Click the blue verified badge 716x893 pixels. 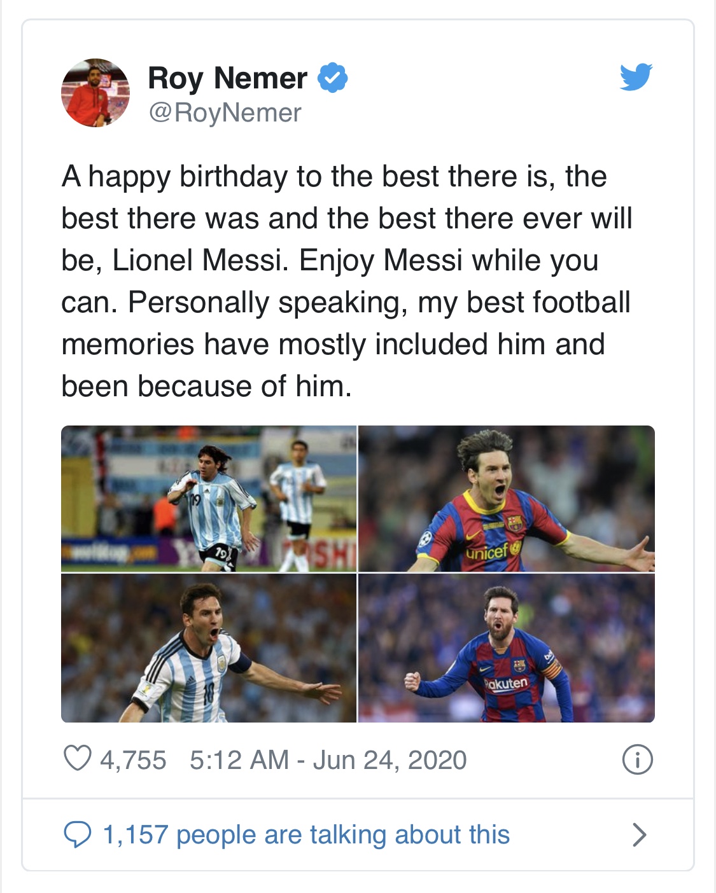pyautogui.click(x=332, y=78)
